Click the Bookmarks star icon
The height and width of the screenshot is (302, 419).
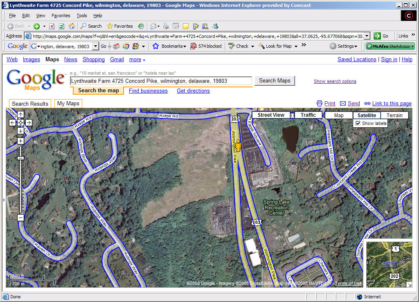(x=155, y=46)
